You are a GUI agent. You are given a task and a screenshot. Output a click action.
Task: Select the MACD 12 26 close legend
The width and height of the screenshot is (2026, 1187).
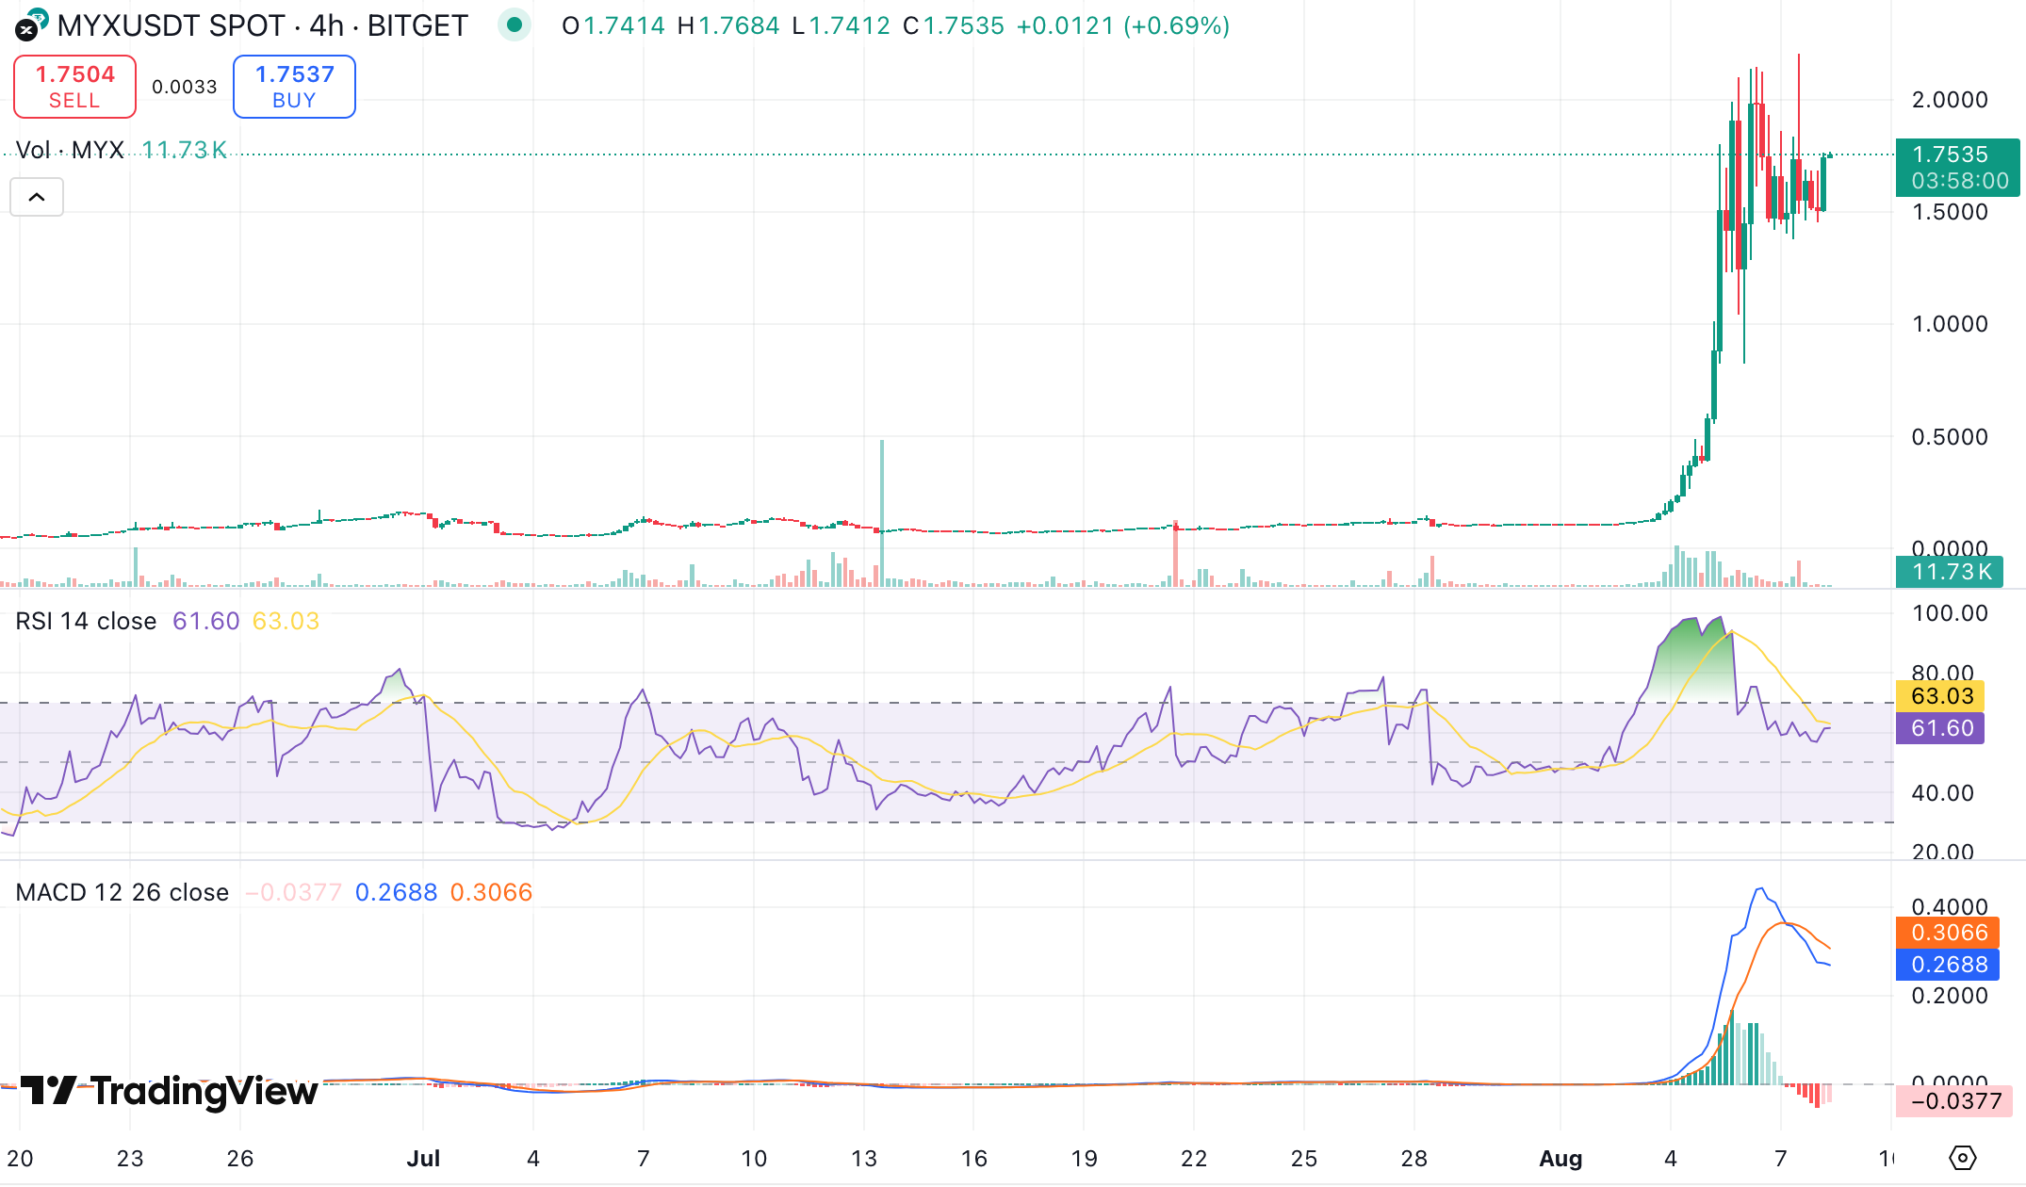coord(122,892)
